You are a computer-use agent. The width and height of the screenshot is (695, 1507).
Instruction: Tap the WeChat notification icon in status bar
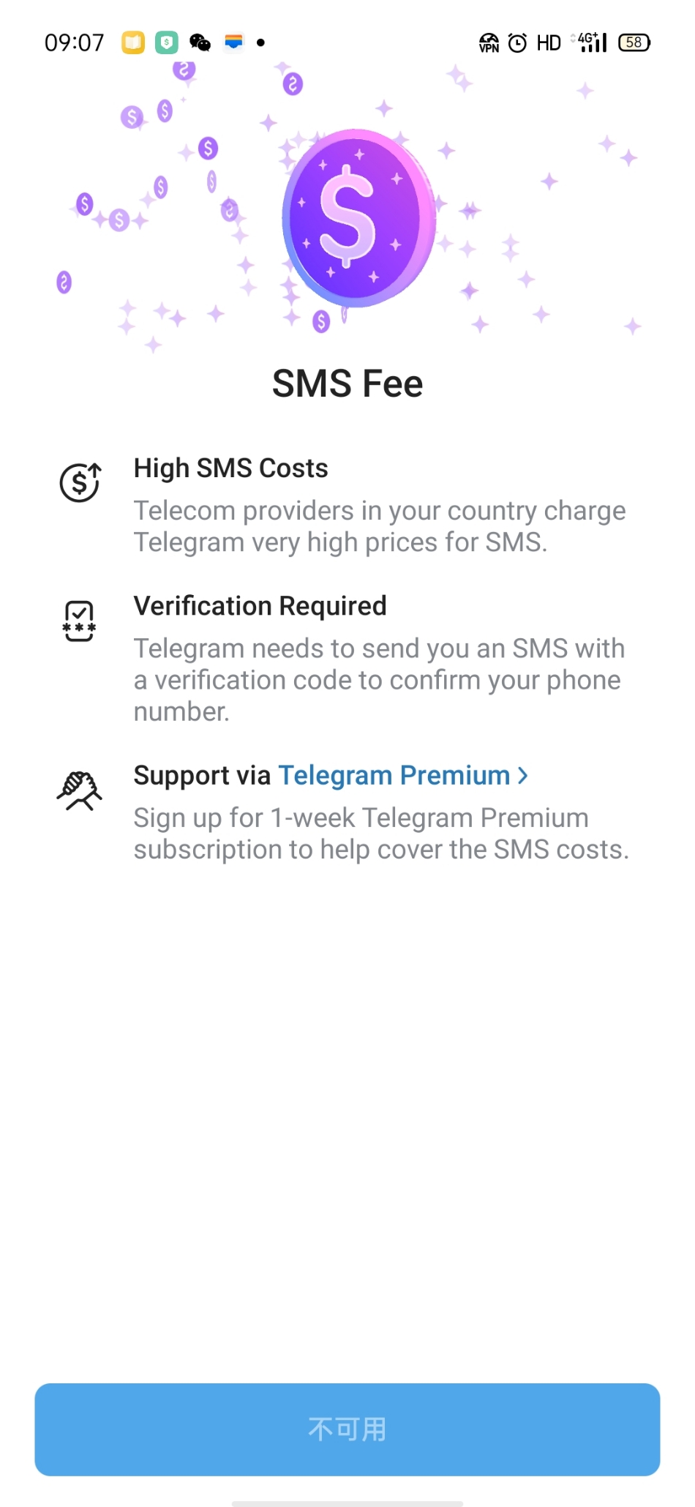click(x=200, y=42)
